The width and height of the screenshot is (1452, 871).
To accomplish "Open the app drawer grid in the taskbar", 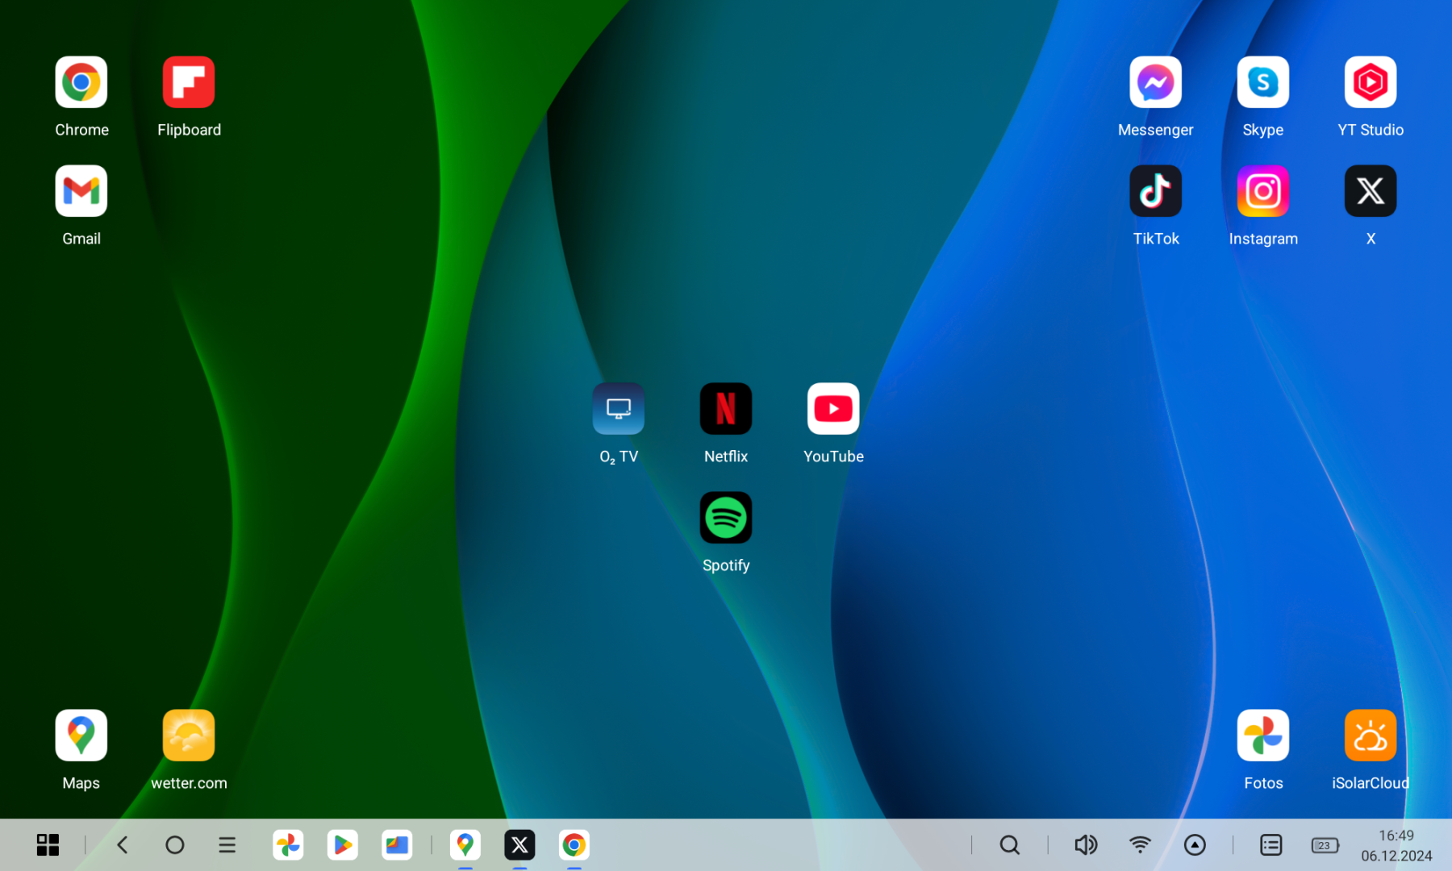I will pyautogui.click(x=48, y=845).
